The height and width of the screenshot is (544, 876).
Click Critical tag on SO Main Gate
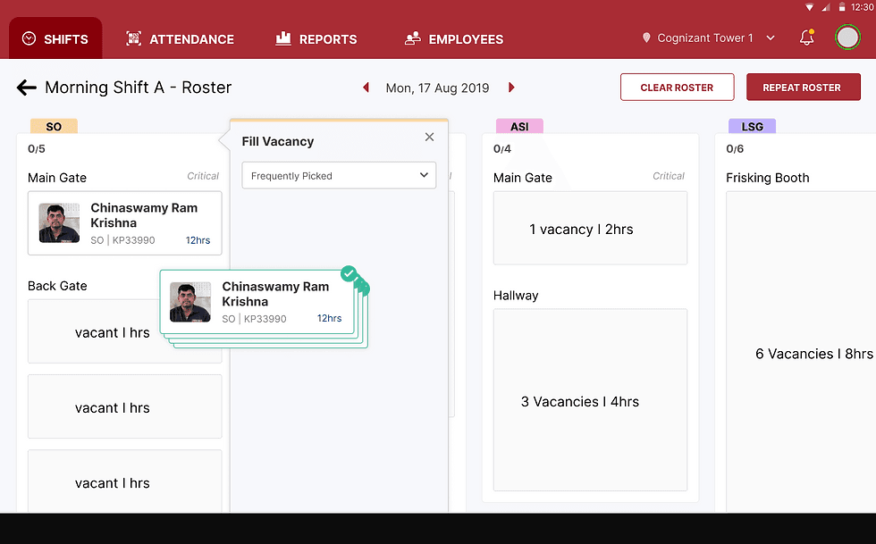[x=203, y=176]
